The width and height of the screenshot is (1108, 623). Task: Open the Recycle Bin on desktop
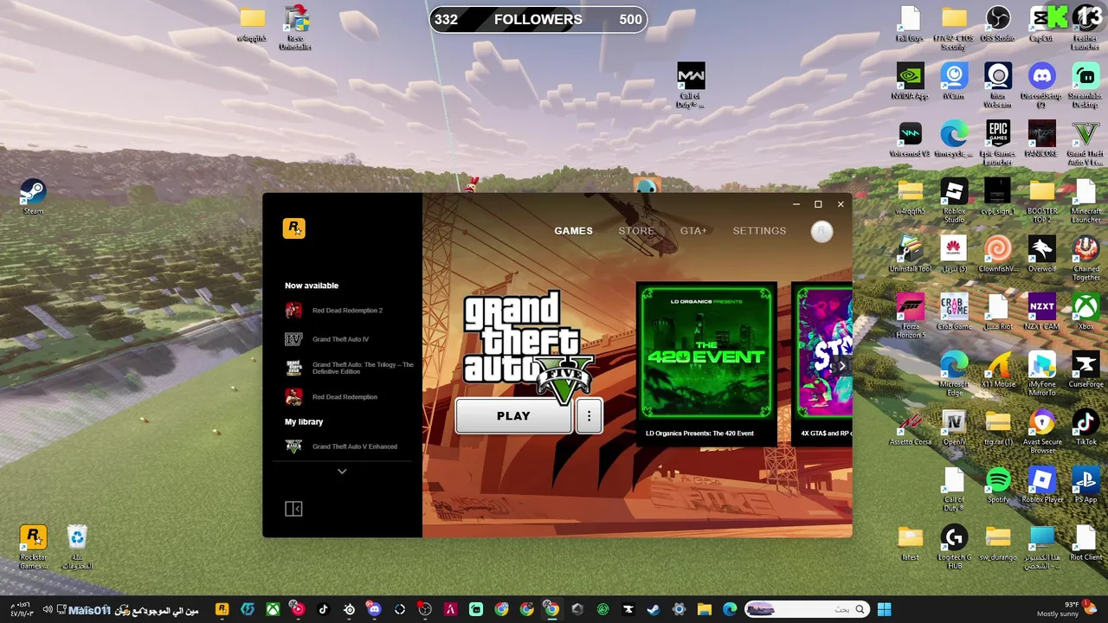[77, 547]
